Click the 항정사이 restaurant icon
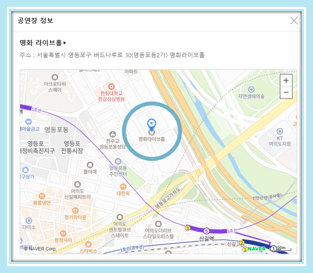The height and width of the screenshot is (273, 313). [x=63, y=233]
